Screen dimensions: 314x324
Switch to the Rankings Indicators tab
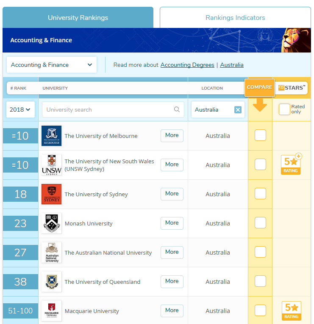(235, 18)
